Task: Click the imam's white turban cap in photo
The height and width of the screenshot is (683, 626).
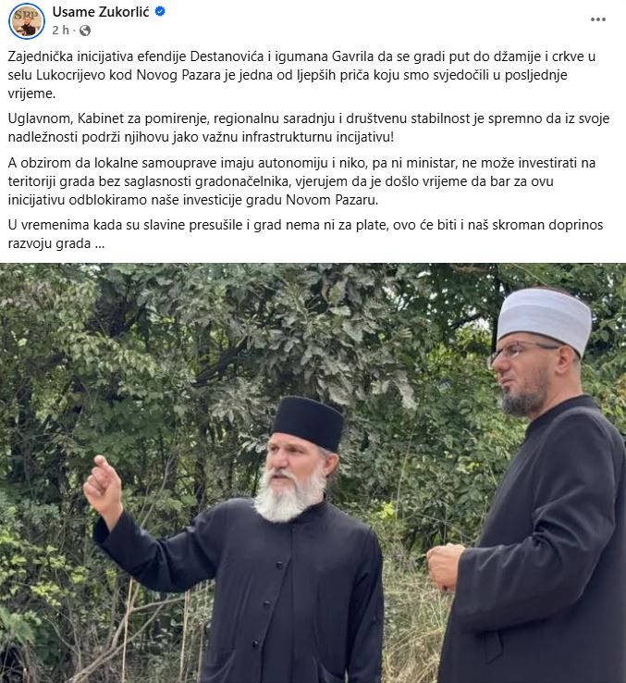Action: click(544, 317)
